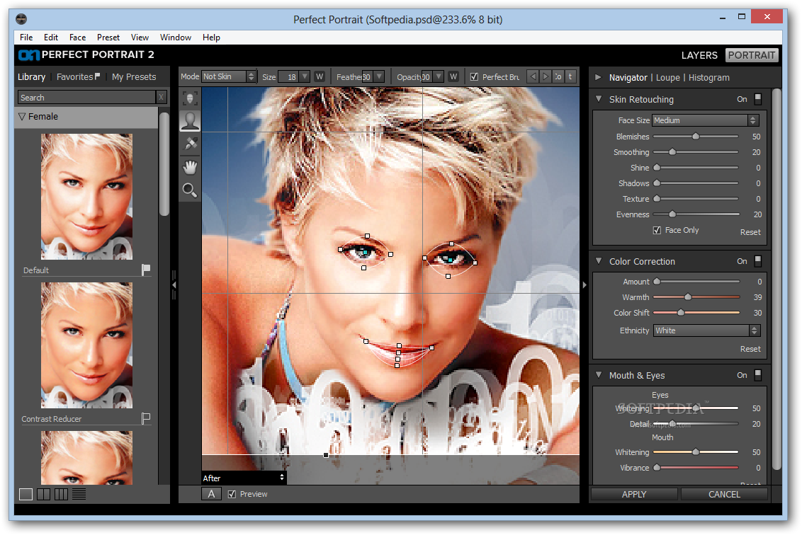Reset the Color Correction settings
Screen dimensions: 802x535
[750, 349]
